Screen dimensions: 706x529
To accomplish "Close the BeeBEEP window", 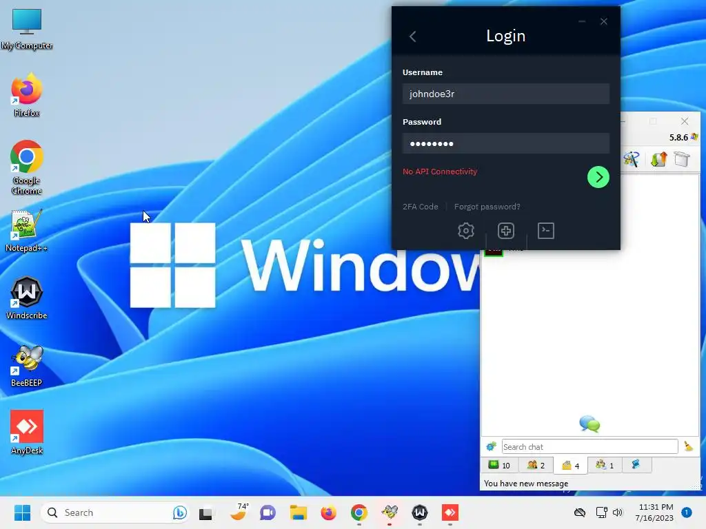I will click(685, 121).
